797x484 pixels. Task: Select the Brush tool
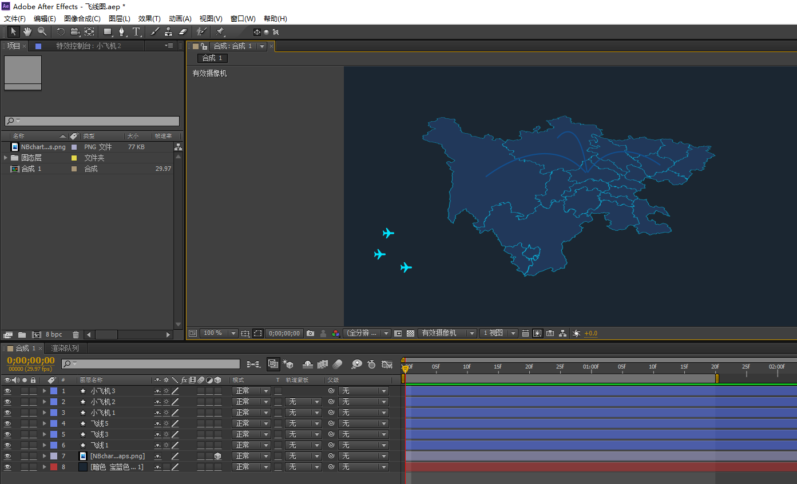coord(154,32)
